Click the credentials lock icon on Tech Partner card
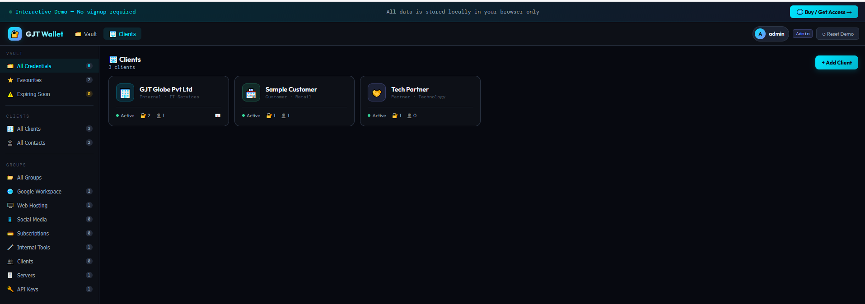Viewport: 865px width, 304px height. pos(395,116)
